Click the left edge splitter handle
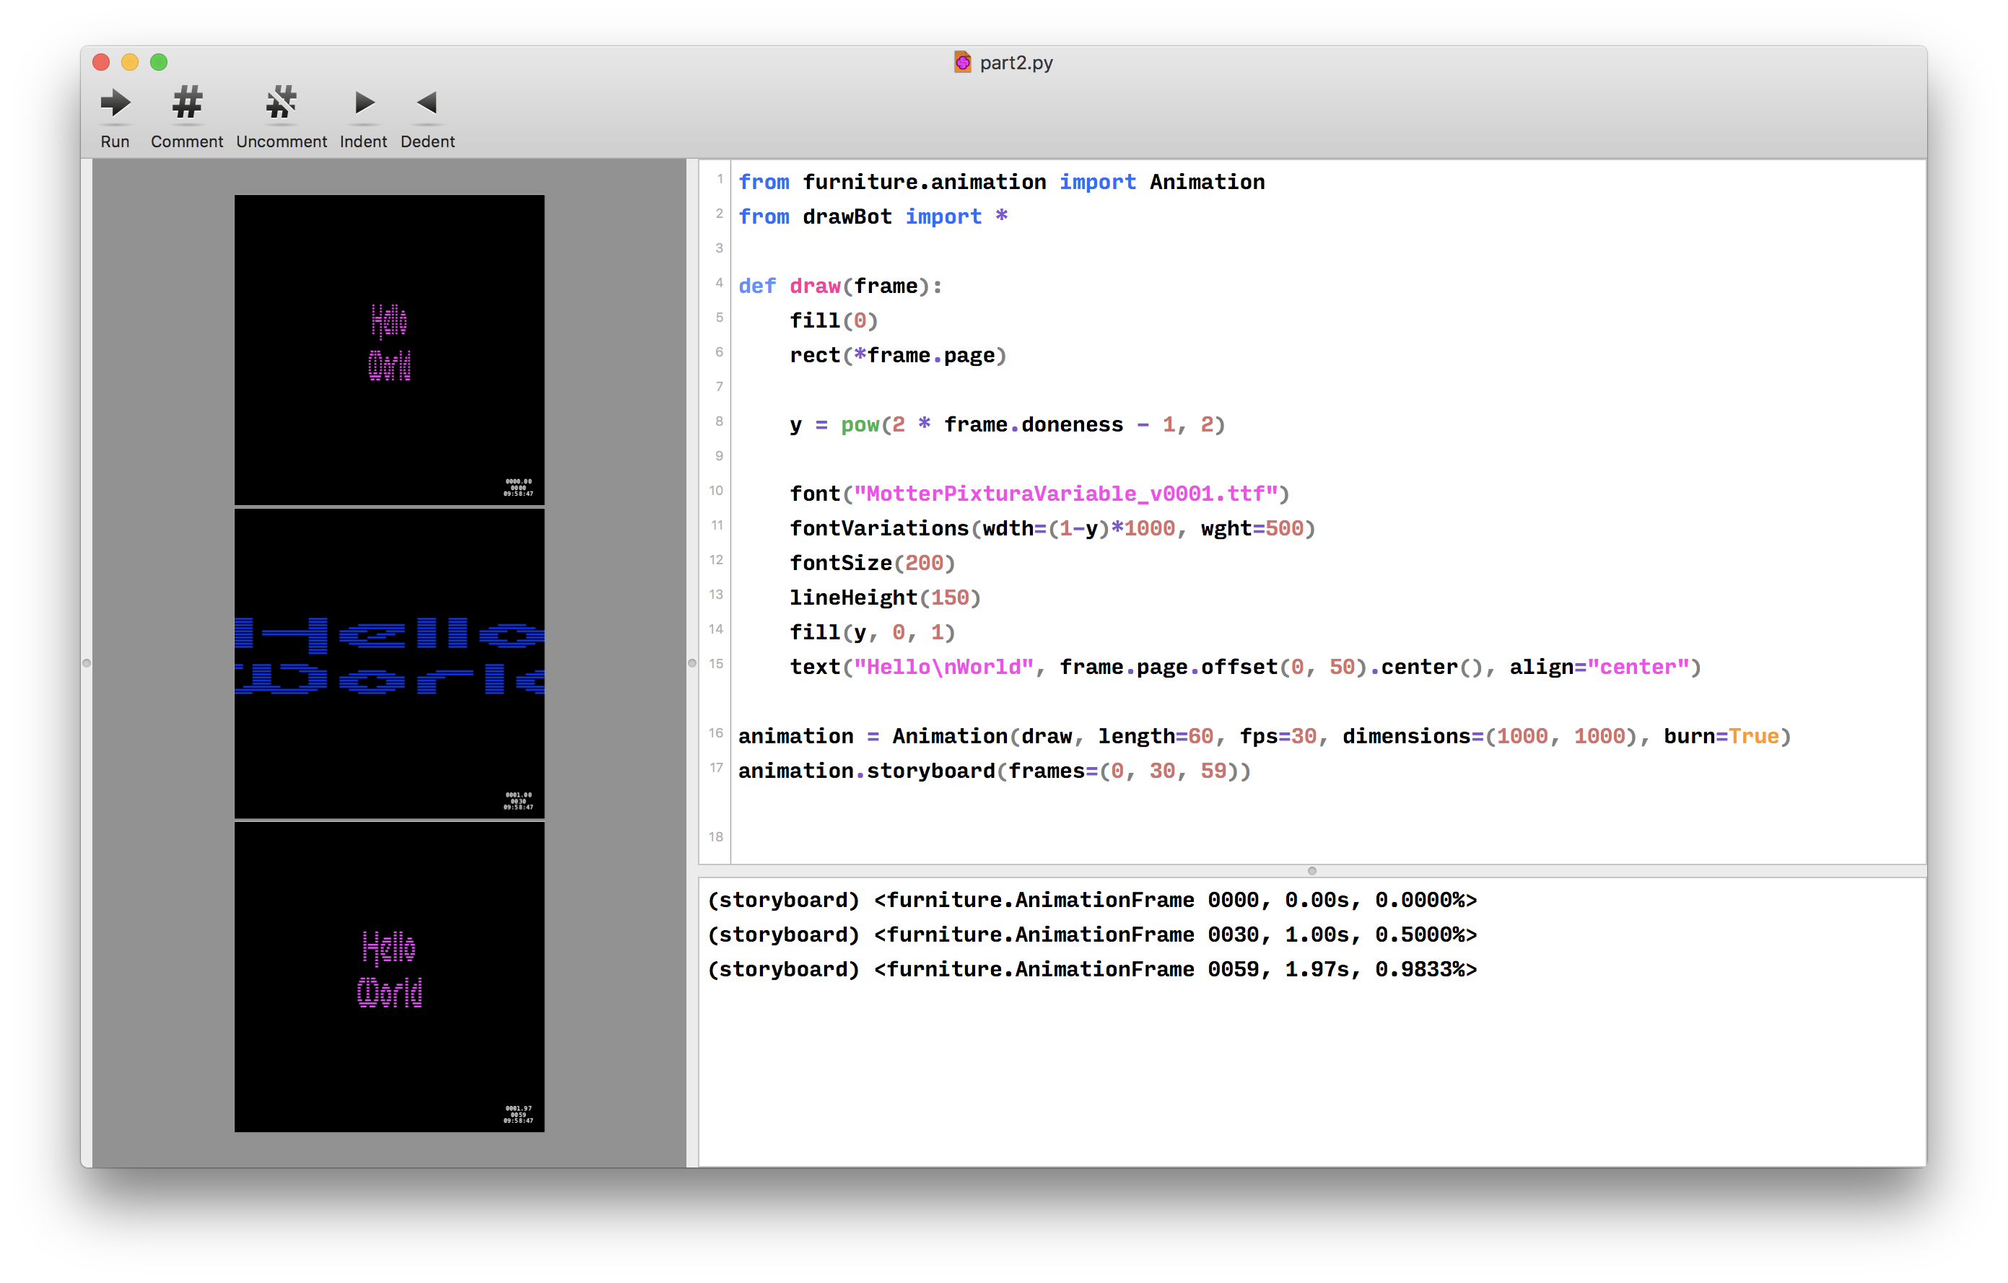 pos(87,664)
